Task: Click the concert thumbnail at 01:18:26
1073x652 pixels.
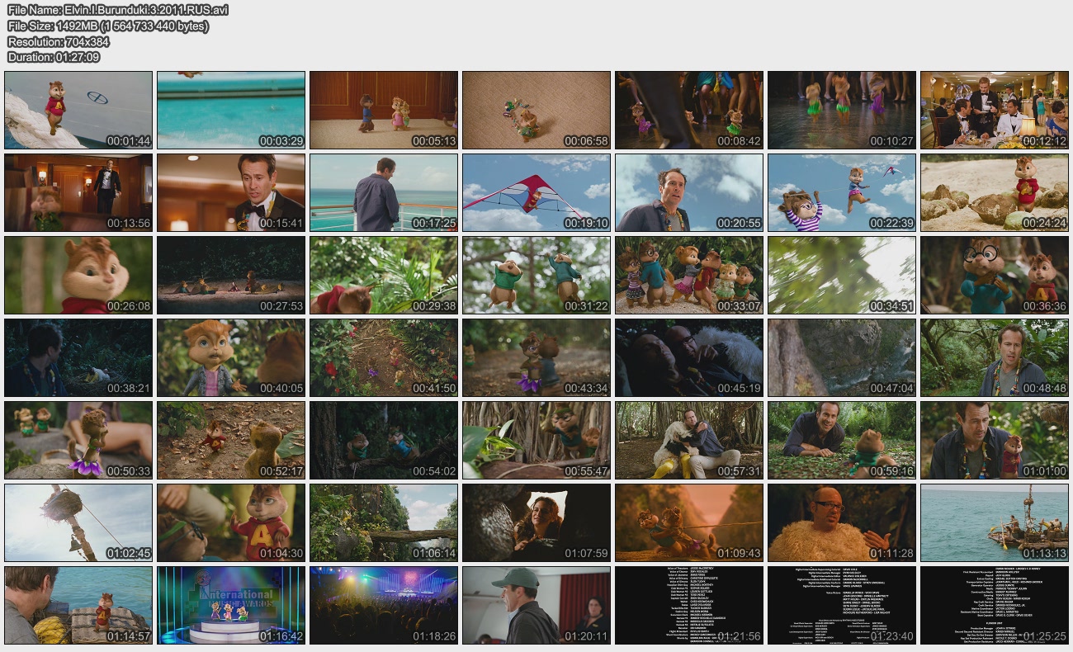Action: coord(384,605)
